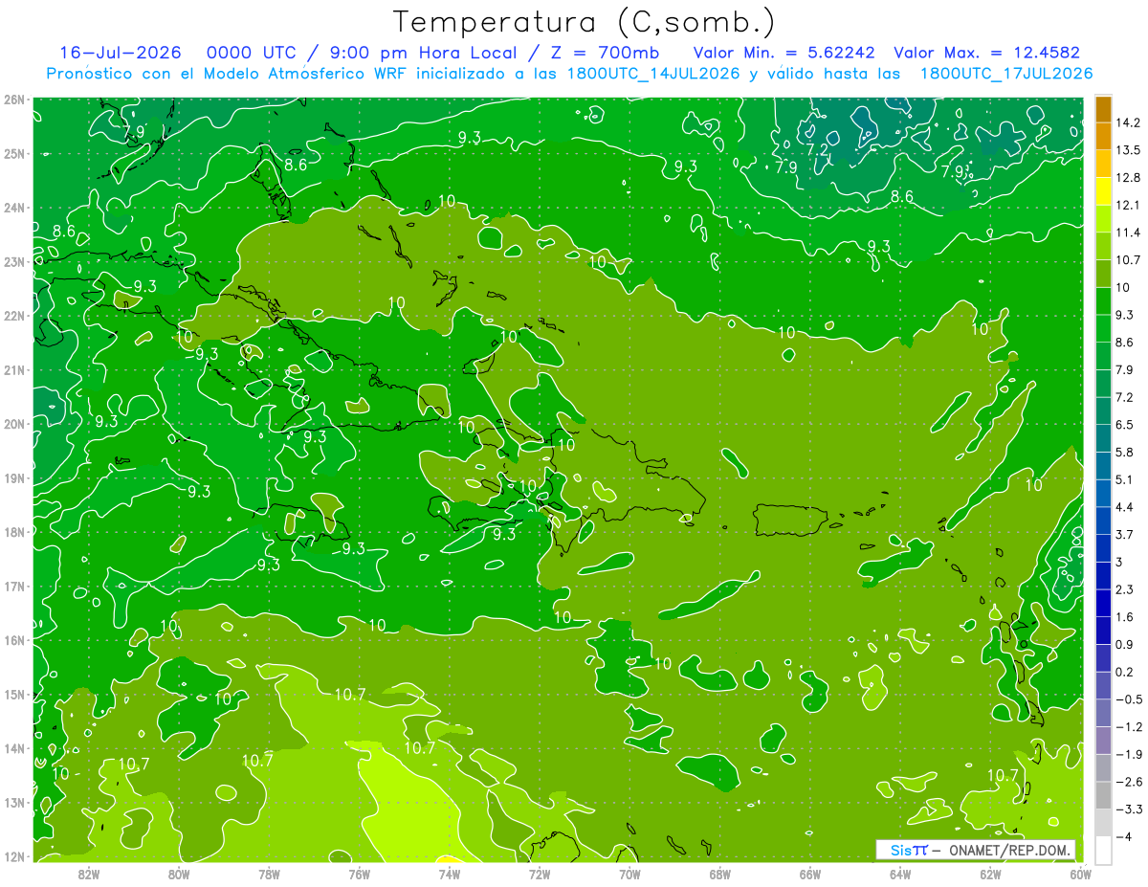Pick the teal swatch between 6.5 and 5.8
1148x887 pixels.
pos(1103,437)
